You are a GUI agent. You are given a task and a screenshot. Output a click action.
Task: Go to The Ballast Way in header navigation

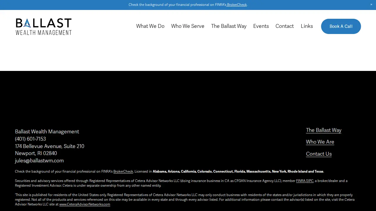(x=229, y=26)
